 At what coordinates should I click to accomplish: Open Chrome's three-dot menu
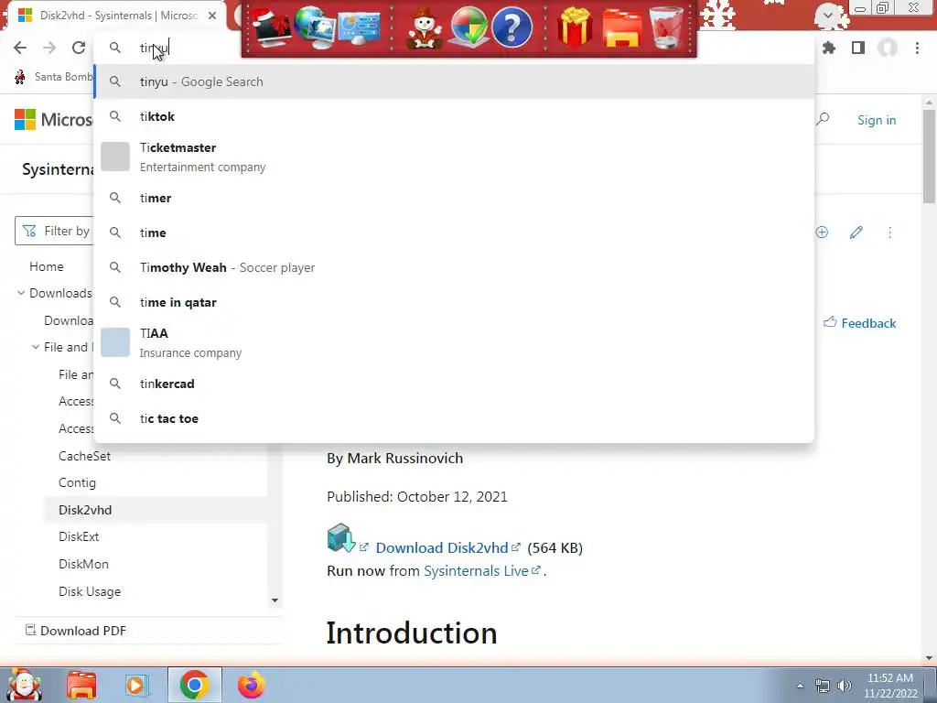point(917,48)
